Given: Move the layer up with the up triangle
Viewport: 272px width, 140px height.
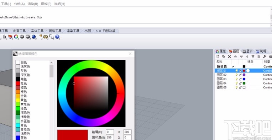Looking at the screenshot, I should tap(235, 56).
